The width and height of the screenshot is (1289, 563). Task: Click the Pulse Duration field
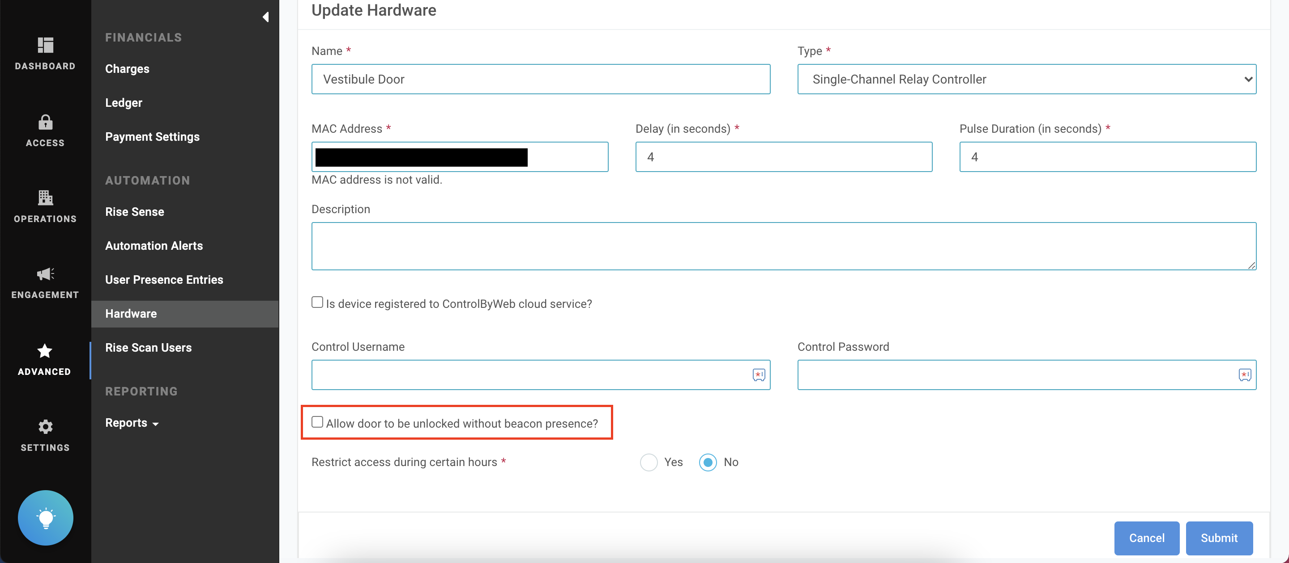coord(1107,157)
